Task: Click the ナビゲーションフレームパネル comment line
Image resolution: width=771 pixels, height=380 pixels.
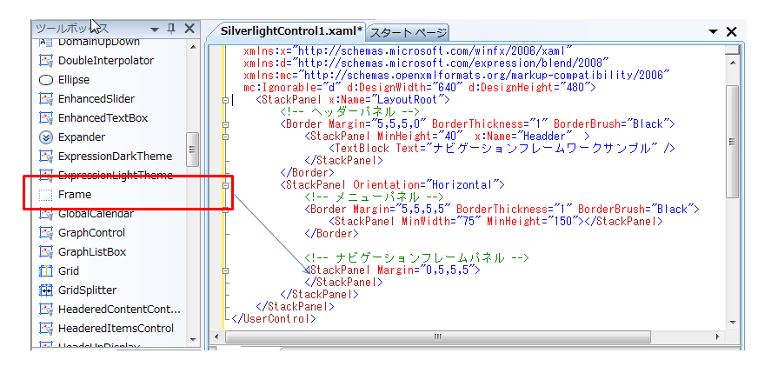Action: (416, 258)
